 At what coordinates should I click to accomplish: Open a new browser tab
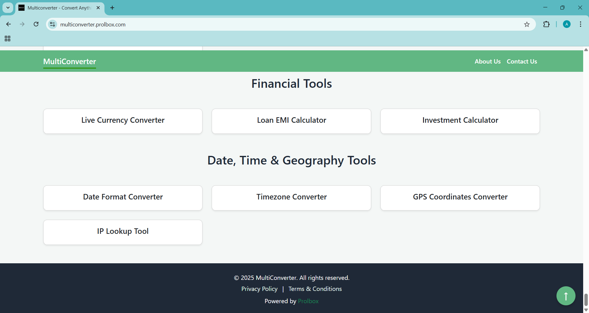[x=112, y=8]
